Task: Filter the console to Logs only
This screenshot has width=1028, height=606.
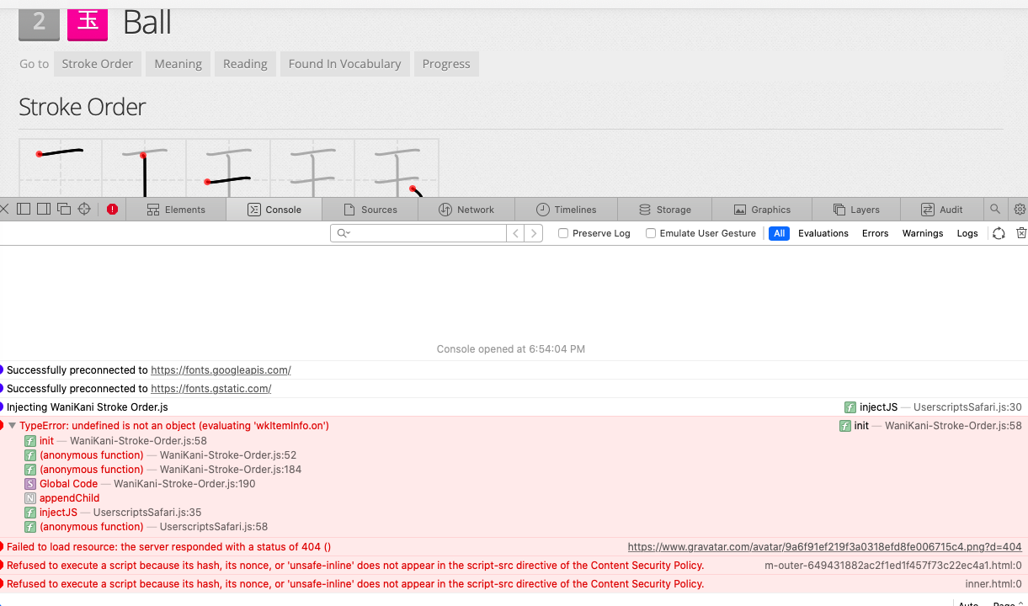Action: pyautogui.click(x=967, y=233)
